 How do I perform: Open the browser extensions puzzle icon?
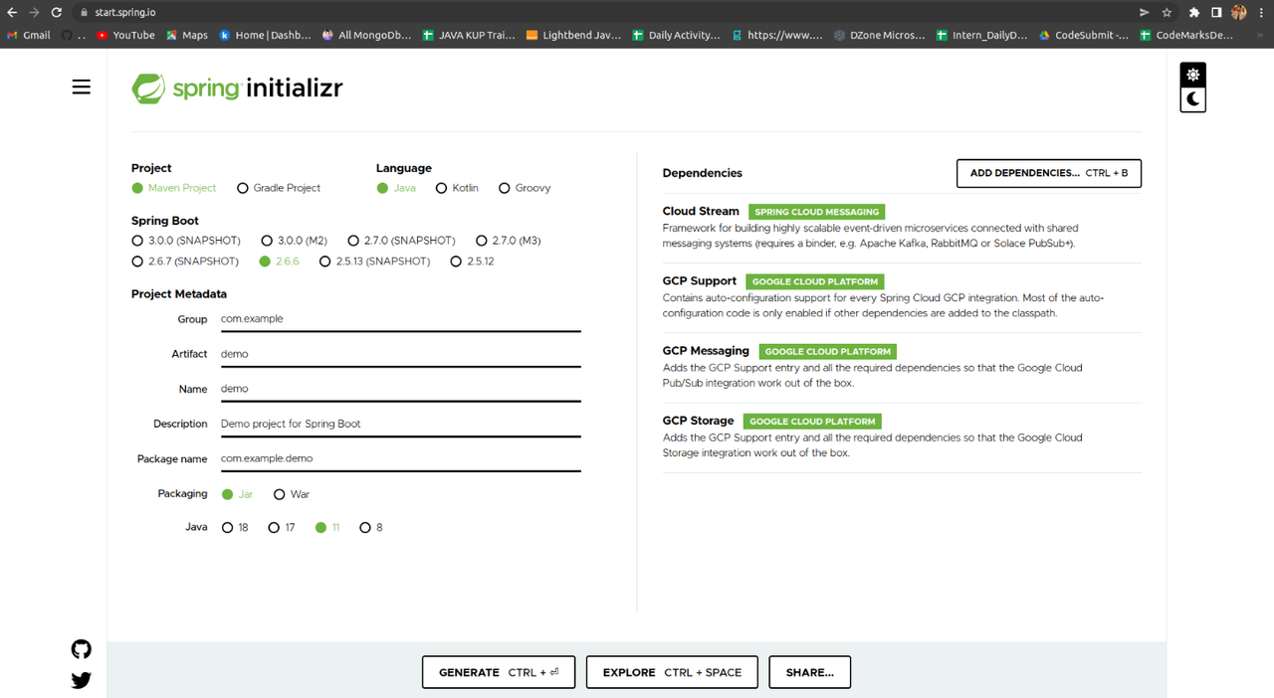click(x=1194, y=12)
